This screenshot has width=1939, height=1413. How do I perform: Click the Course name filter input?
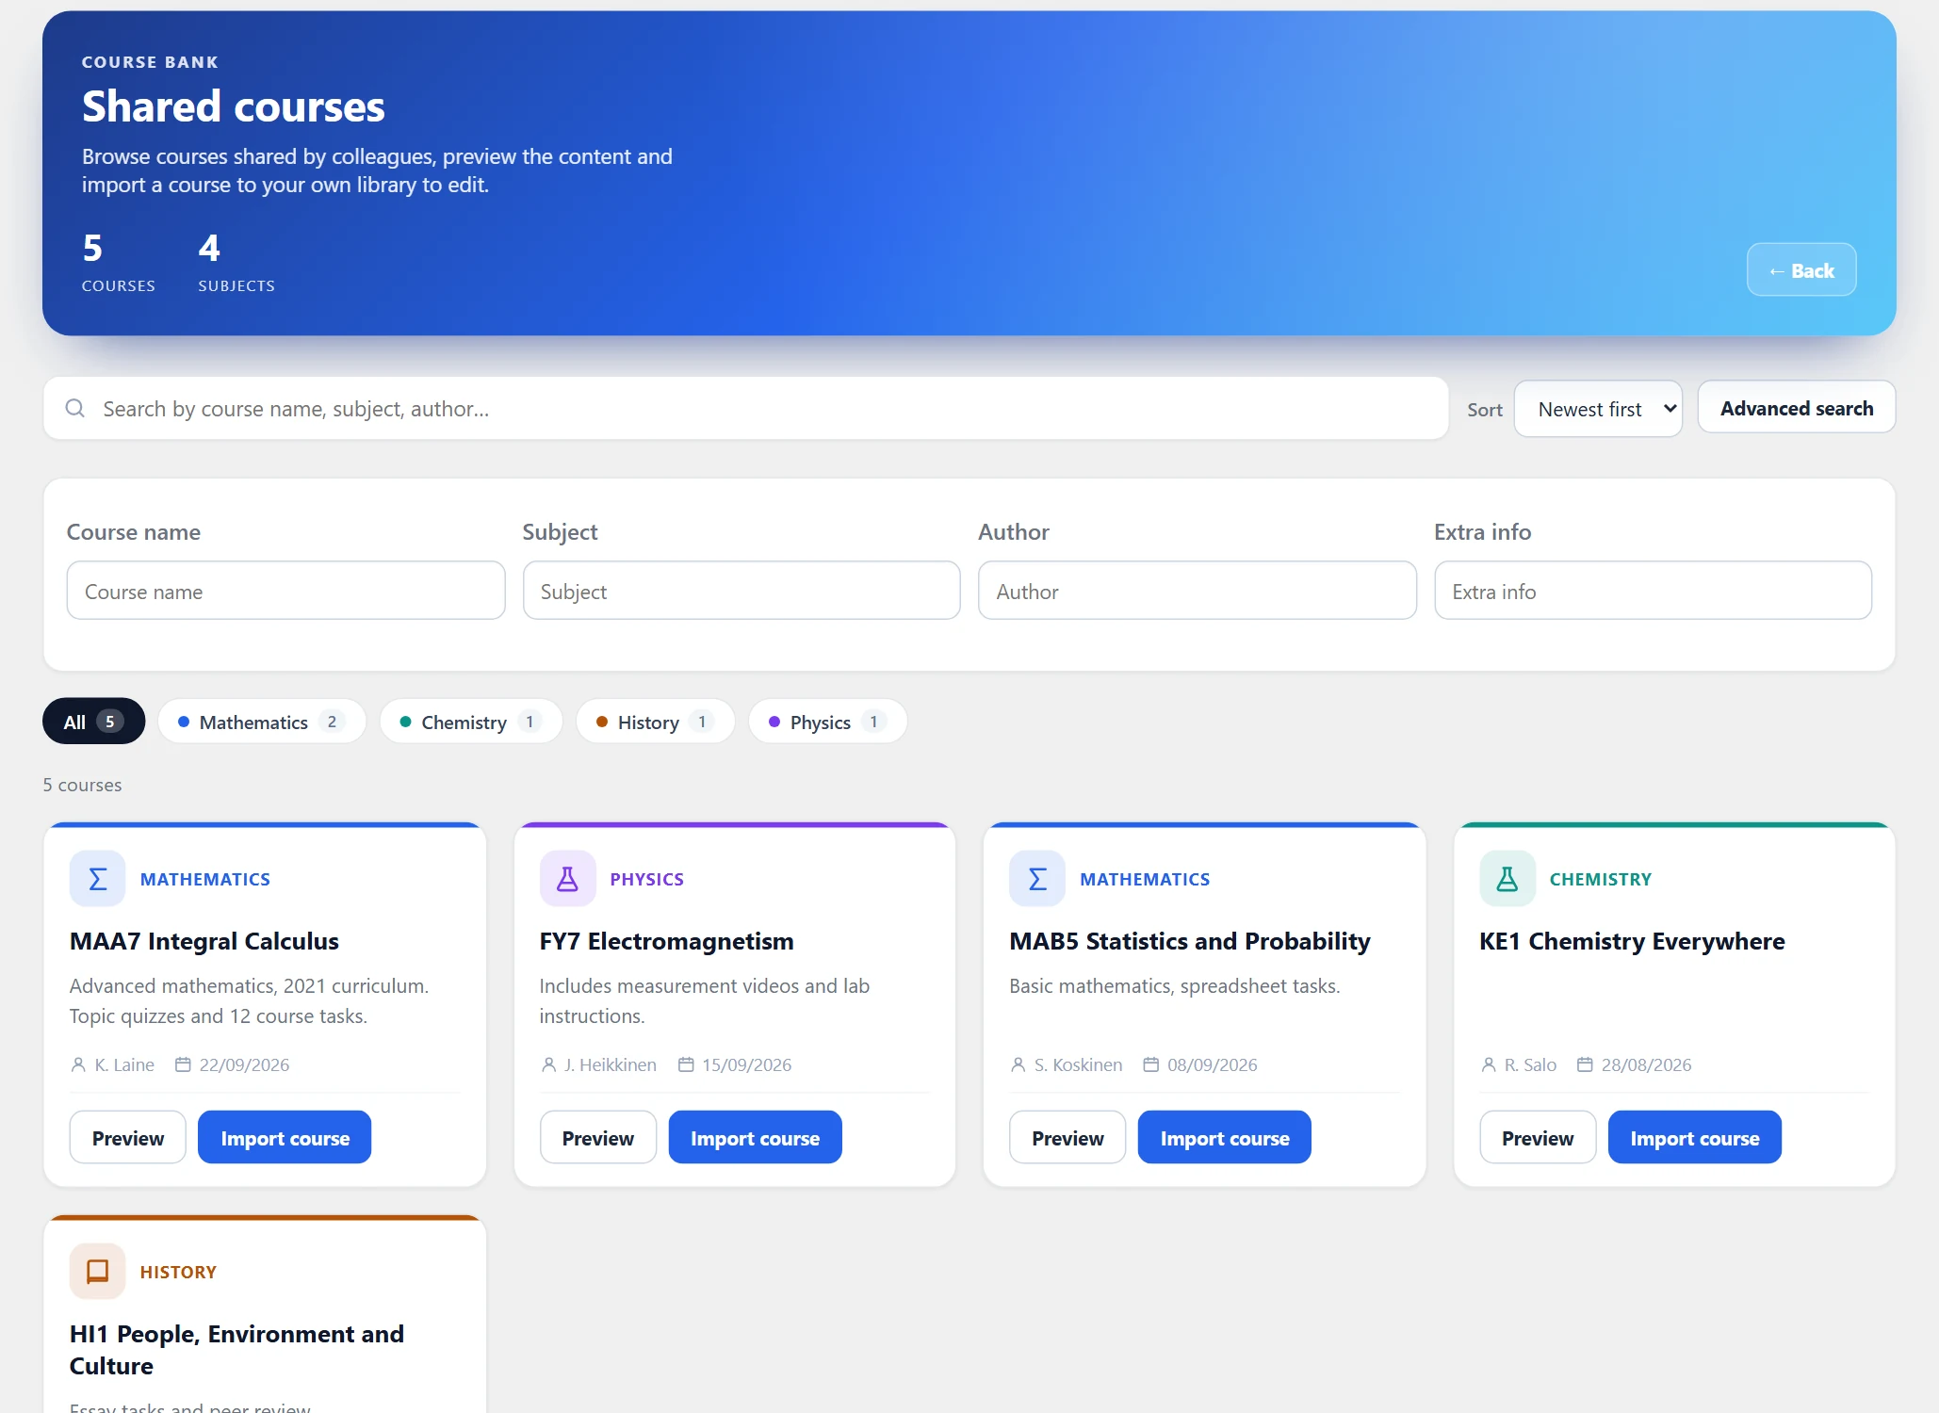click(285, 591)
